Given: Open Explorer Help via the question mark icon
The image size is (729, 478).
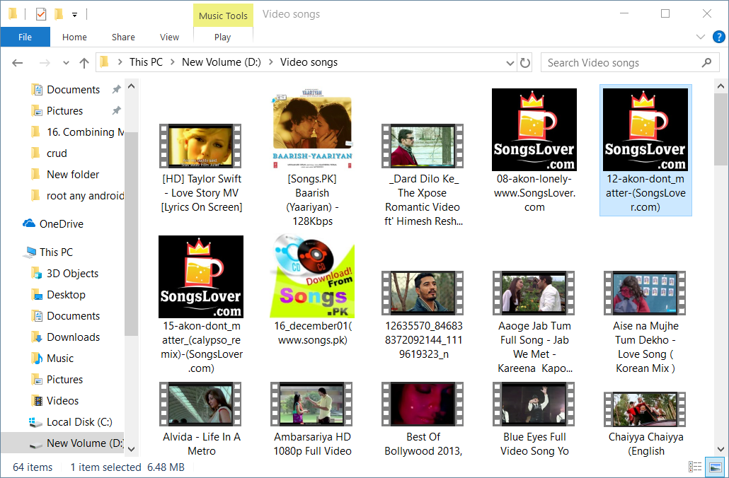Looking at the screenshot, I should (x=719, y=37).
